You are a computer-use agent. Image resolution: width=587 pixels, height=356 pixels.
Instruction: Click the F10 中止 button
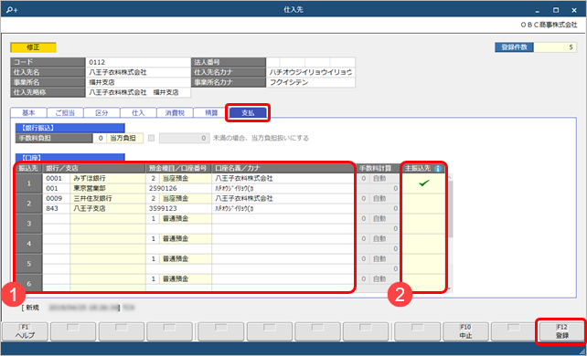click(x=465, y=331)
